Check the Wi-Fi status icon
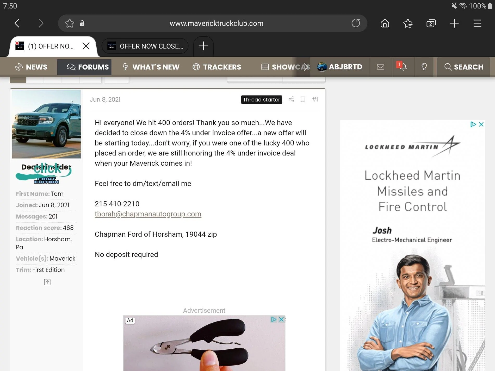 point(463,6)
